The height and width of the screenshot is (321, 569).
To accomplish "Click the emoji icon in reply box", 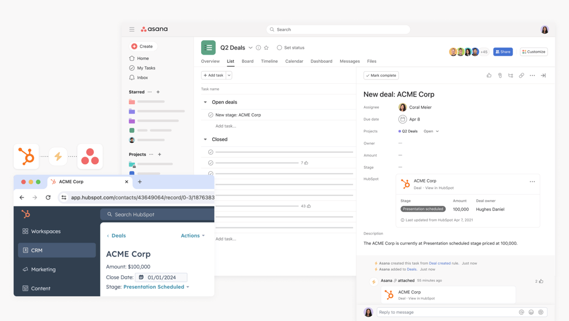I will tap(531, 312).
